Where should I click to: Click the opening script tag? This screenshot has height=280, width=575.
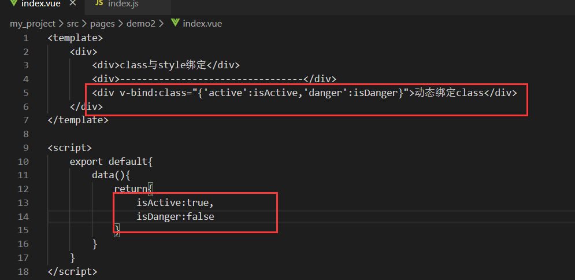pyautogui.click(x=69, y=148)
